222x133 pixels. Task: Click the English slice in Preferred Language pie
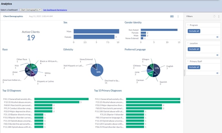tap(157, 69)
